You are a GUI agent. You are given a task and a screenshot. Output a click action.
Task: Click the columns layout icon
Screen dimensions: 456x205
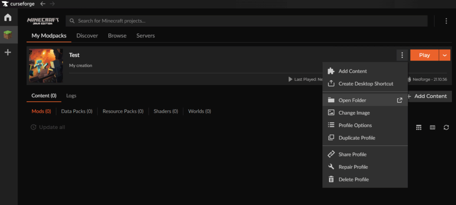coord(432,127)
